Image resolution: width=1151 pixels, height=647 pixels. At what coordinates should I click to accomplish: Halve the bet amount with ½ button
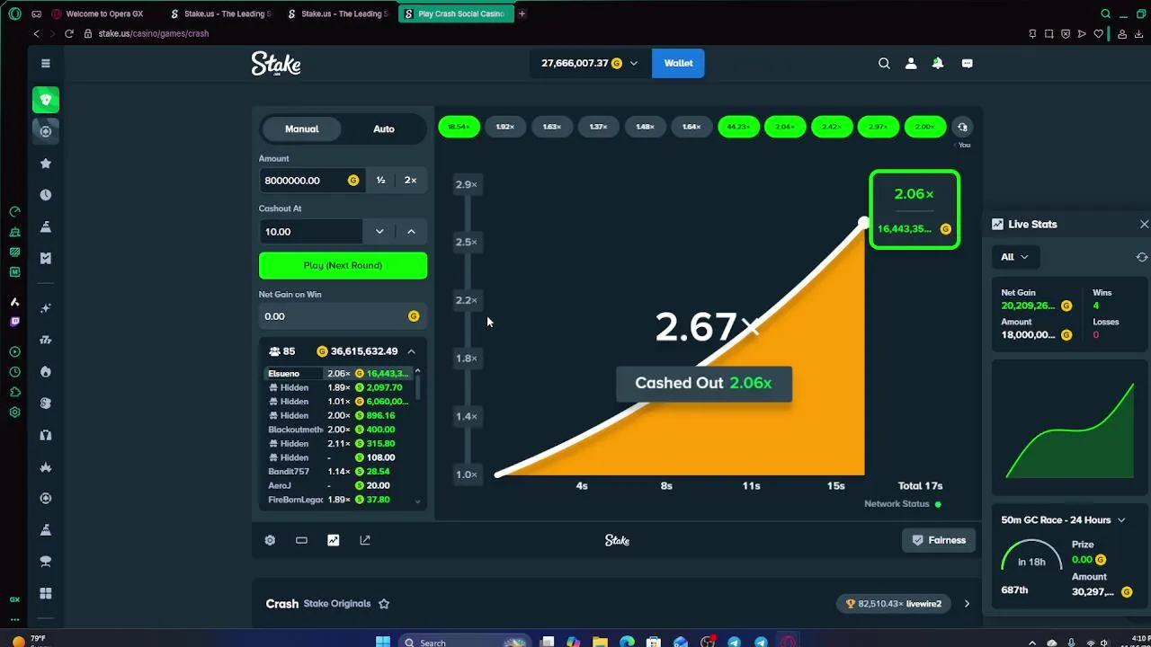coord(380,181)
